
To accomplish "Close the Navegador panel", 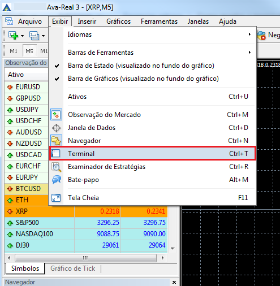I will 174,282.
